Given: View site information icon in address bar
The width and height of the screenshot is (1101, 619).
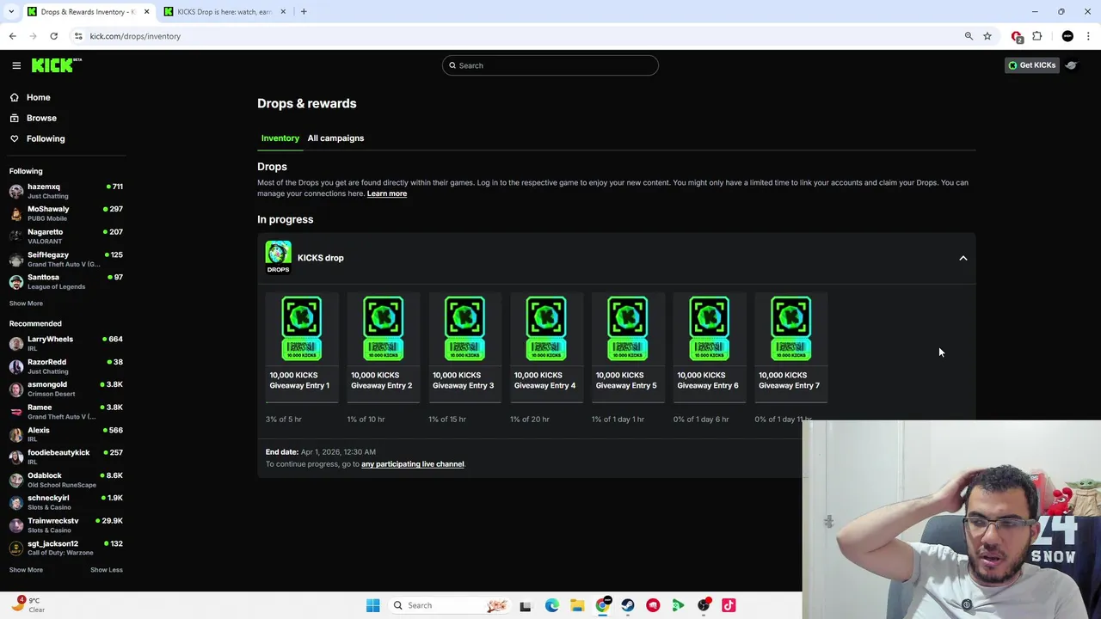Looking at the screenshot, I should (78, 36).
